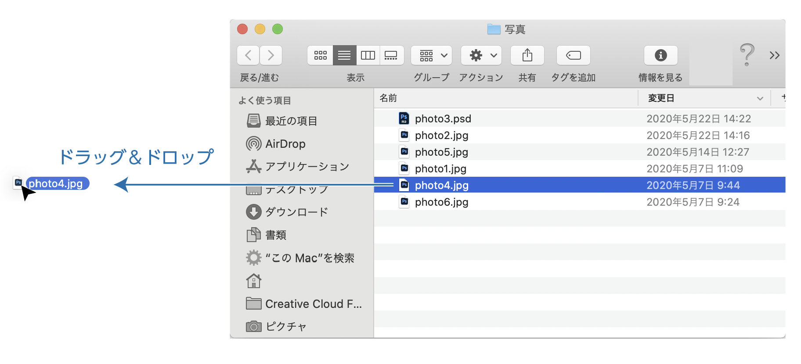Click the dragged photo4.jpg label on the desktop
The height and width of the screenshot is (364, 801).
(57, 183)
